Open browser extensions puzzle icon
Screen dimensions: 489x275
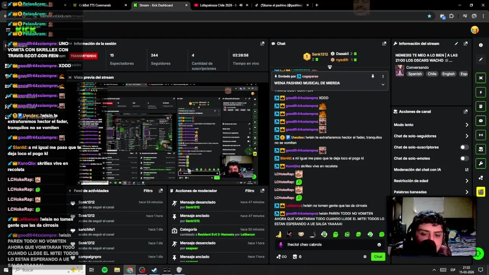452,16
